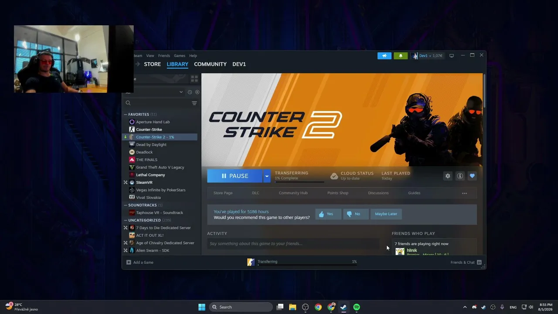
Task: Open the Friends & Chat icon
Action: pyautogui.click(x=479, y=263)
